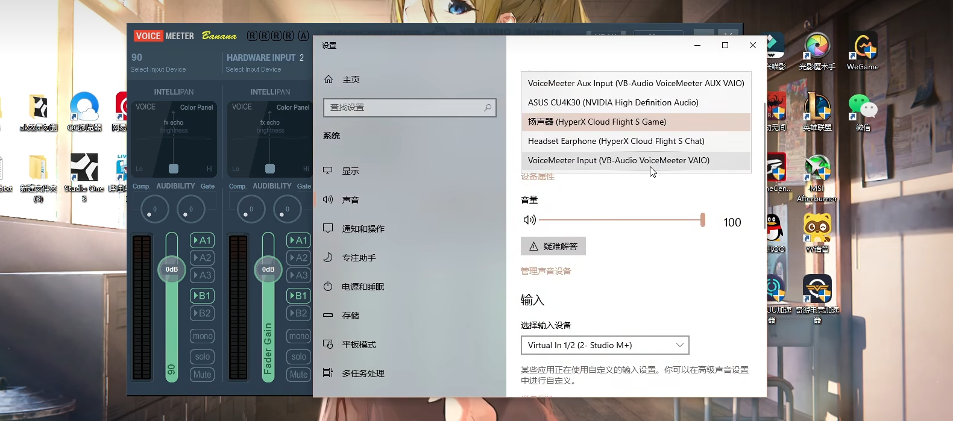
Task: Toggle A2 bus on the '90' strip
Action: point(203,258)
